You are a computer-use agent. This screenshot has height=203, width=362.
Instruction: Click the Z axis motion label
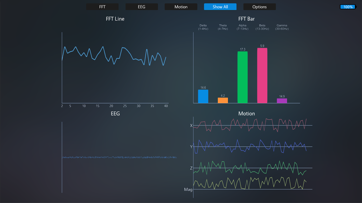(191, 168)
